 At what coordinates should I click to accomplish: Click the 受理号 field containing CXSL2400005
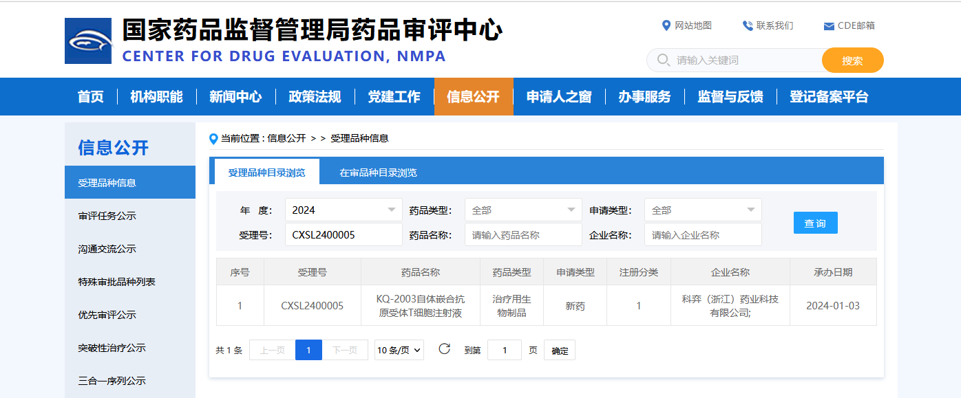(x=344, y=235)
